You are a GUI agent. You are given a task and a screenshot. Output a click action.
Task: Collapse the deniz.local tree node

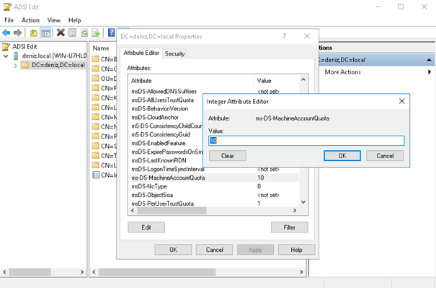tap(6, 56)
